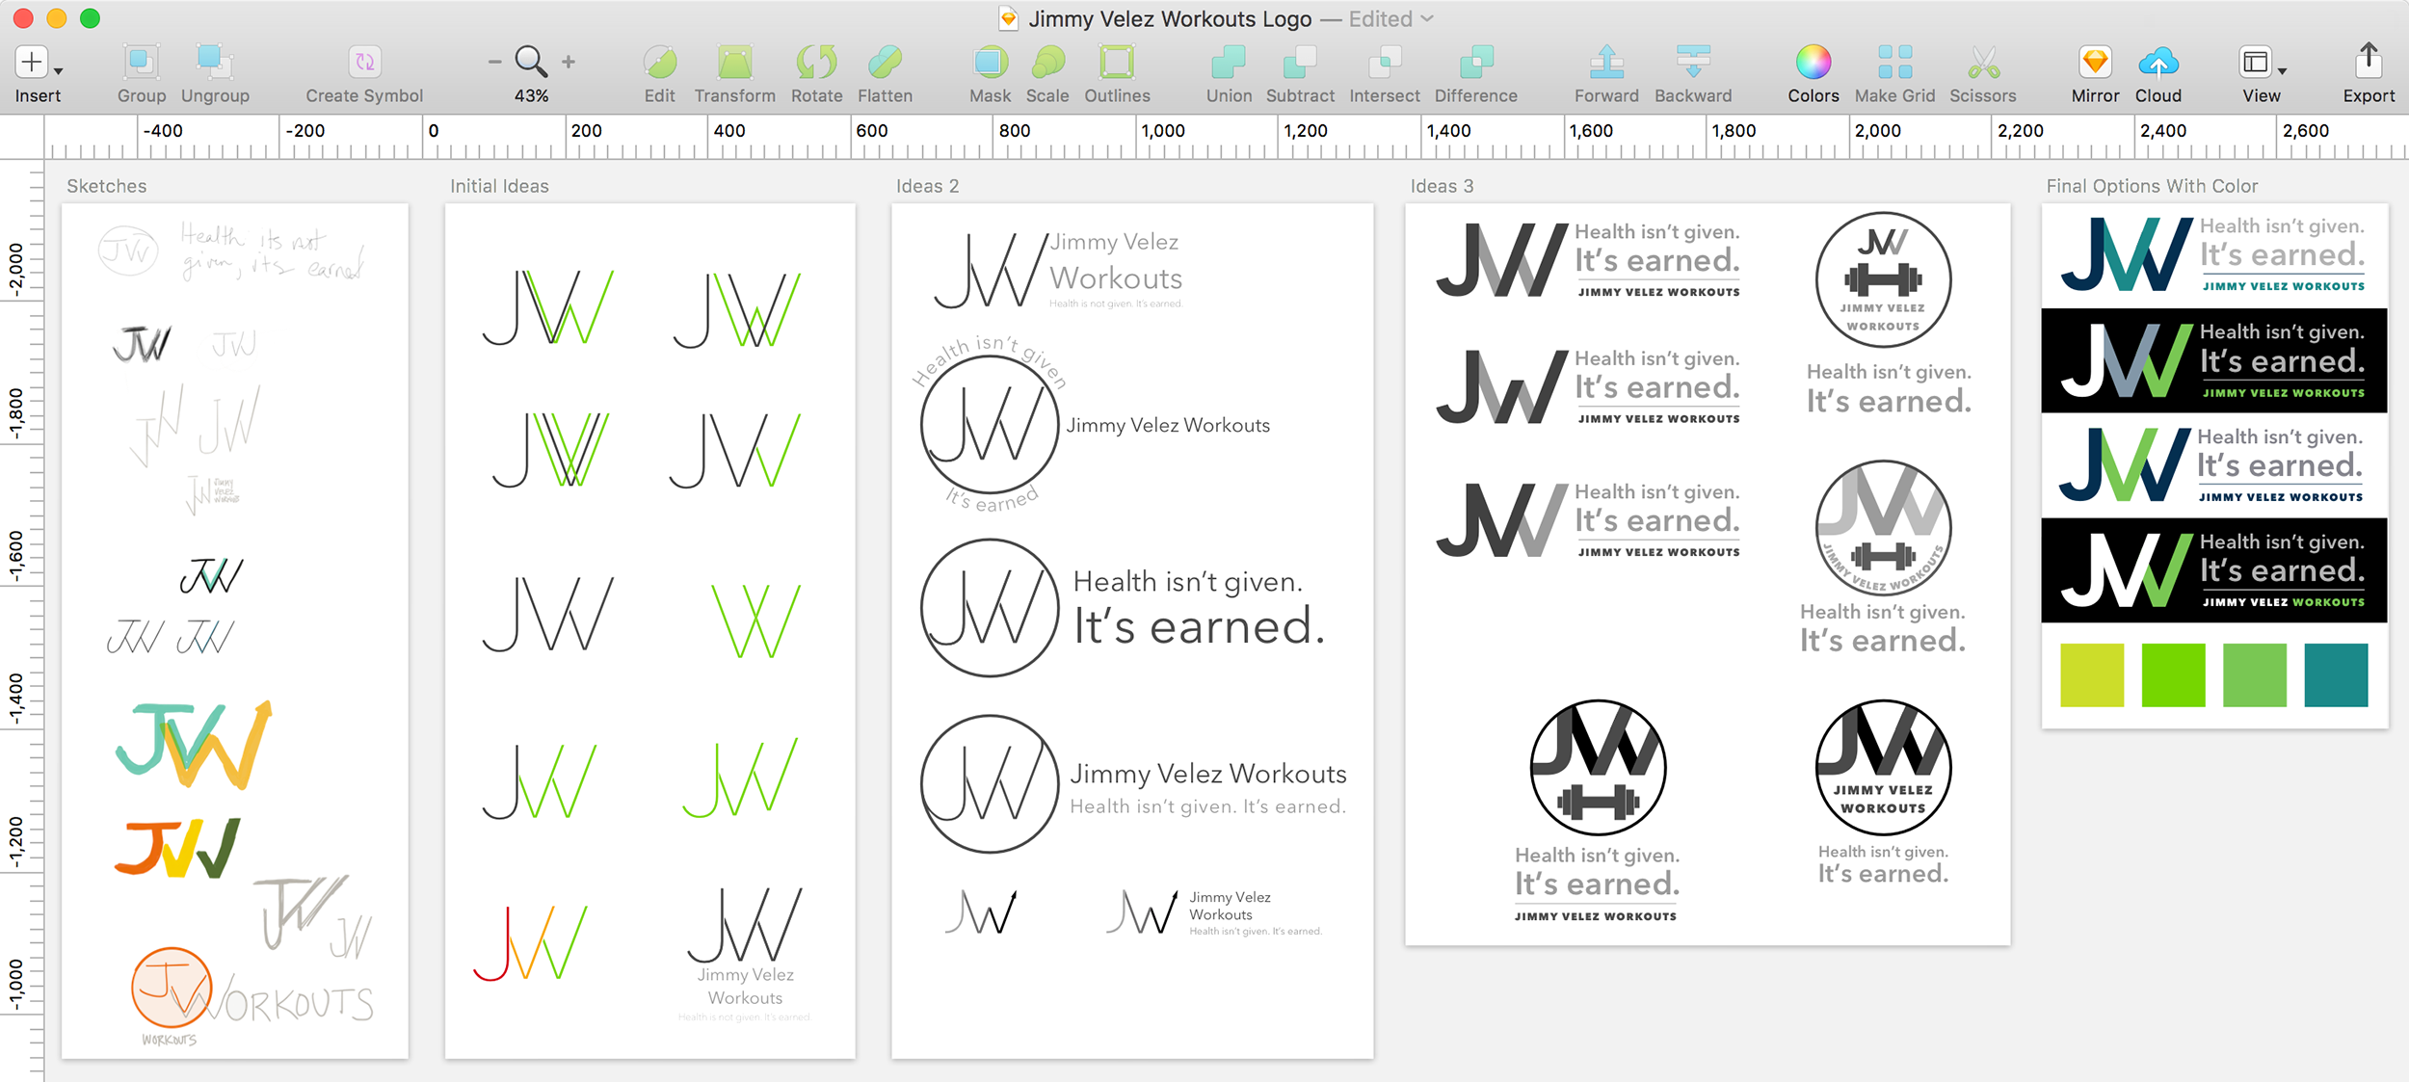Expand the Edited title dropdown chevron
This screenshot has height=1082, width=2409.
tap(1428, 18)
